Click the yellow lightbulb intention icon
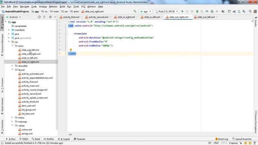 [71, 50]
